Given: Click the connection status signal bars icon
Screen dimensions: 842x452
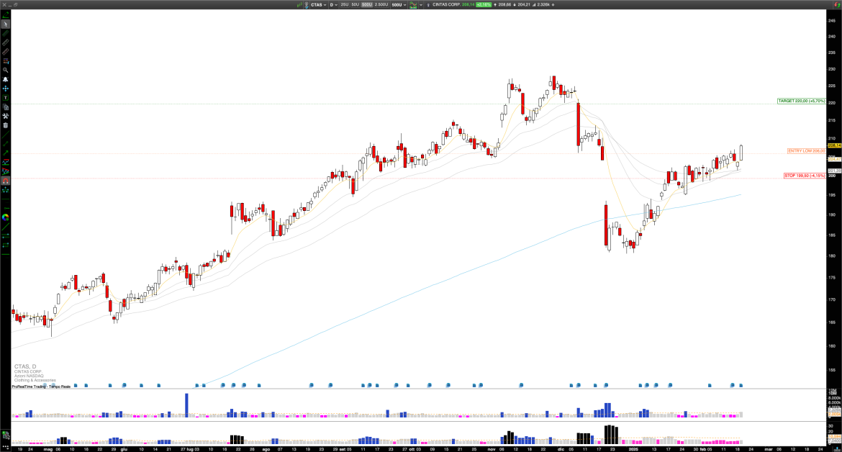Looking at the screenshot, I should pos(299,5).
